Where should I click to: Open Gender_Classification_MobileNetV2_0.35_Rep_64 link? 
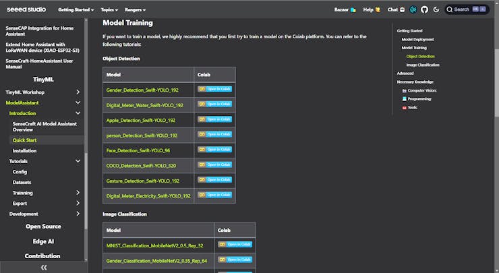pos(156,261)
